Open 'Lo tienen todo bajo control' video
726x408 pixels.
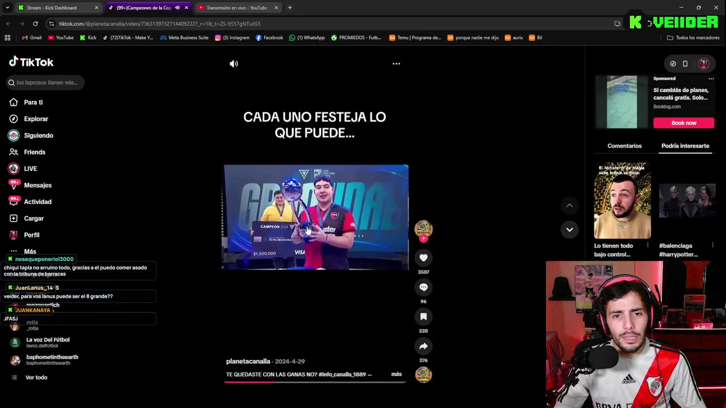tap(622, 201)
